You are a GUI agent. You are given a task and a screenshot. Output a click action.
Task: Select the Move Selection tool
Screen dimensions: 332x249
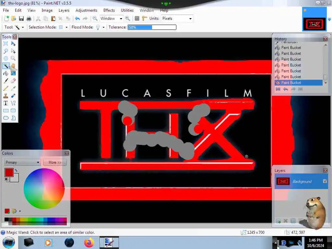pyautogui.click(x=13, y=51)
